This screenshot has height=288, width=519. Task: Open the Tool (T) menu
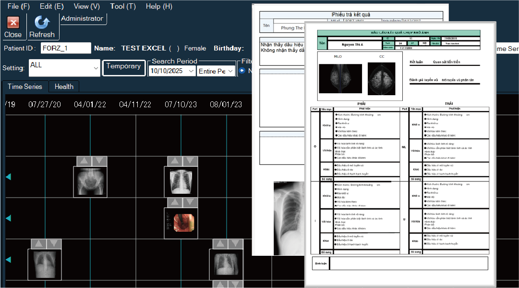point(122,6)
